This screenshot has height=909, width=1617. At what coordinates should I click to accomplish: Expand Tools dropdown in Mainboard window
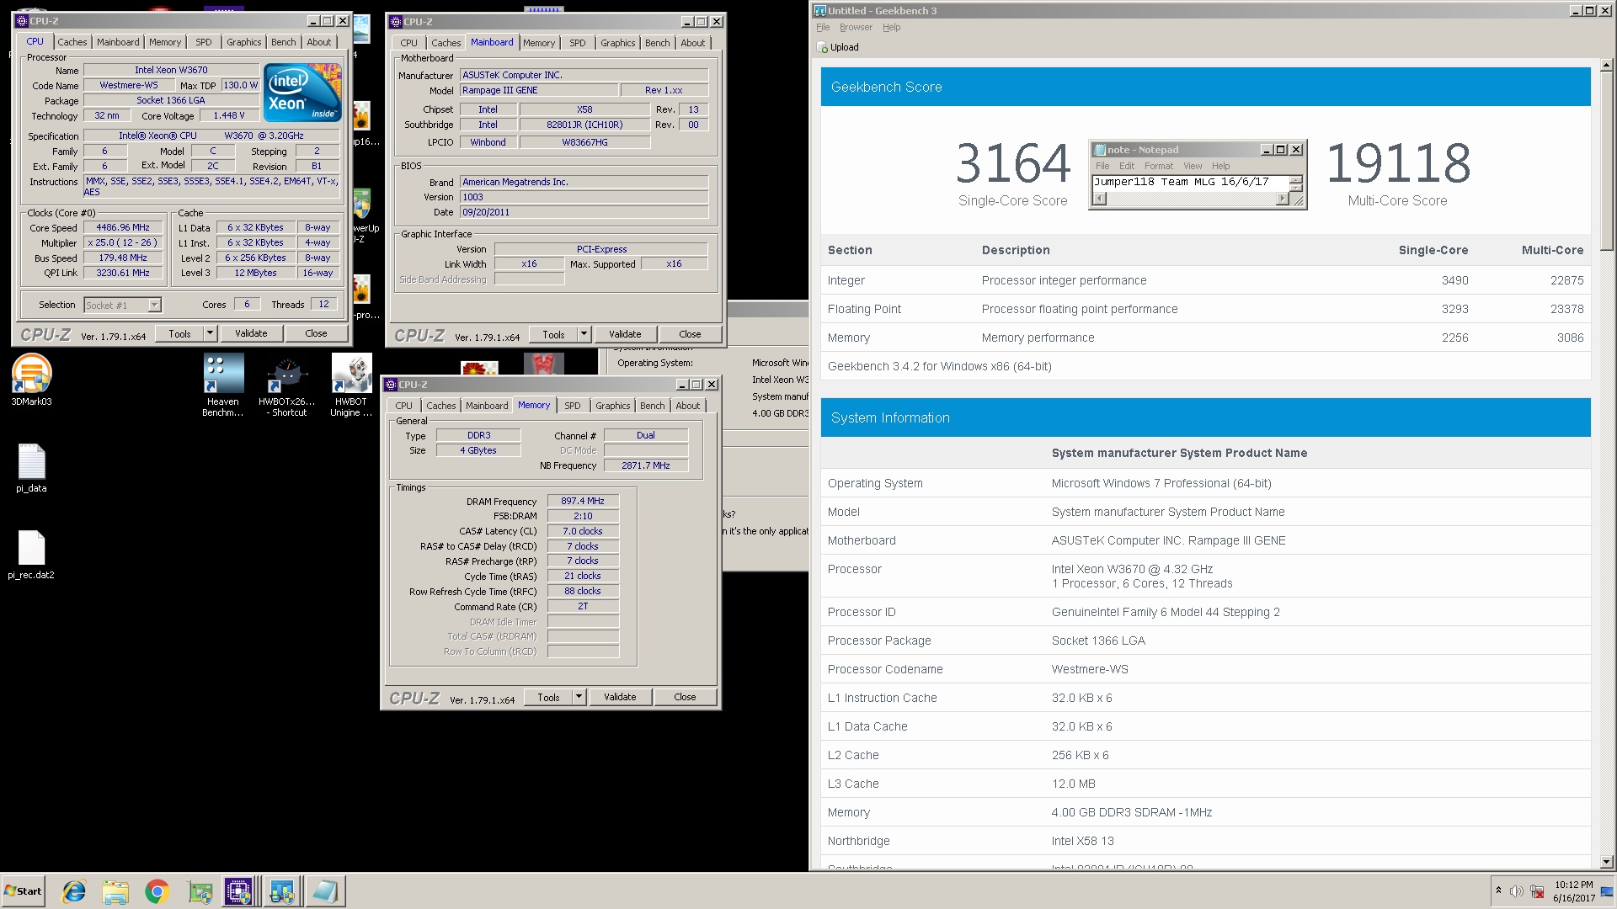584,334
